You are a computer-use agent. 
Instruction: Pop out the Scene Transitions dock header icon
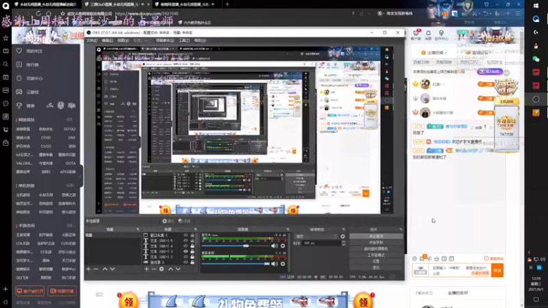[x=343, y=229]
